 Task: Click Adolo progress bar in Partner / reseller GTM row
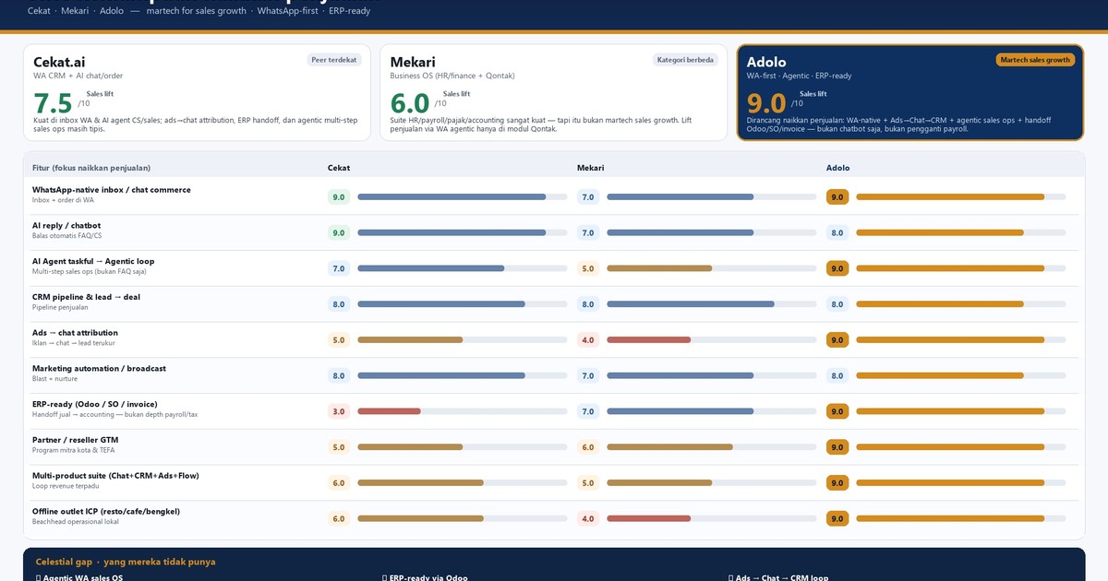click(961, 447)
